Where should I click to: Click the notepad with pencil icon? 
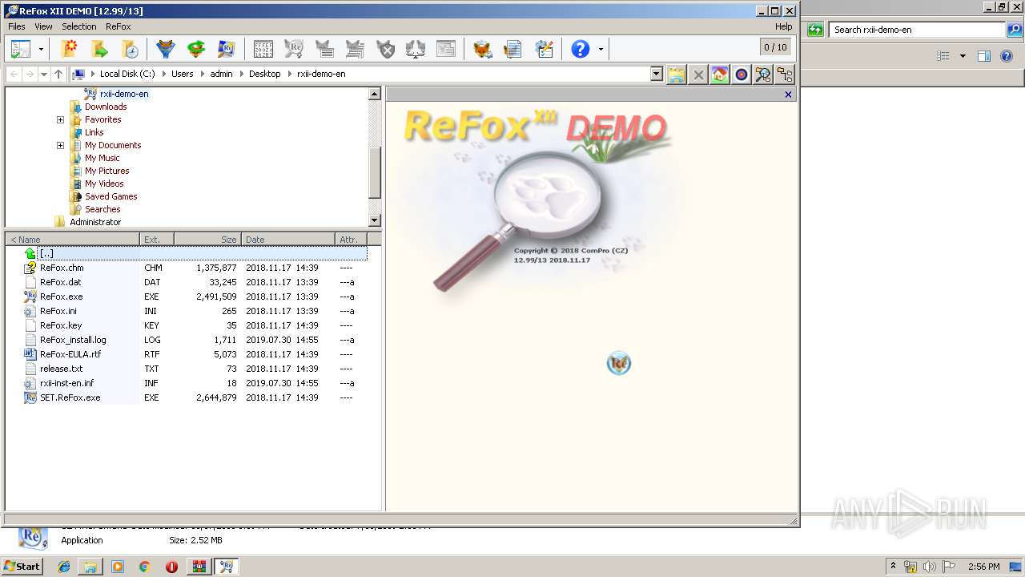(x=545, y=49)
